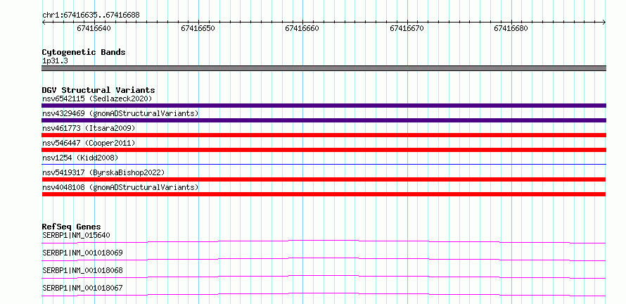The width and height of the screenshot is (626, 304).
Task: Click the red bar for nsv4048108
Action: pos(324,194)
